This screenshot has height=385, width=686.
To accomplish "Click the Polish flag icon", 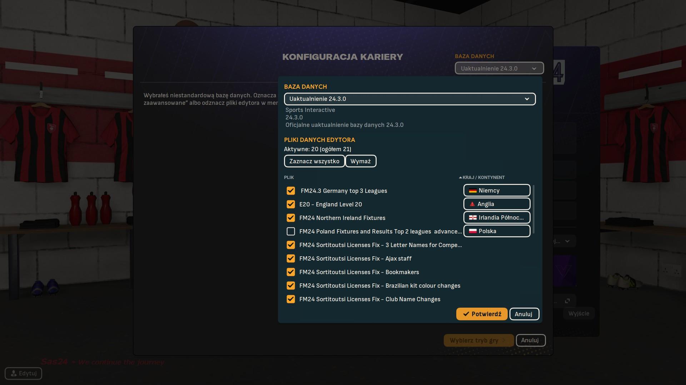I will pos(473,231).
